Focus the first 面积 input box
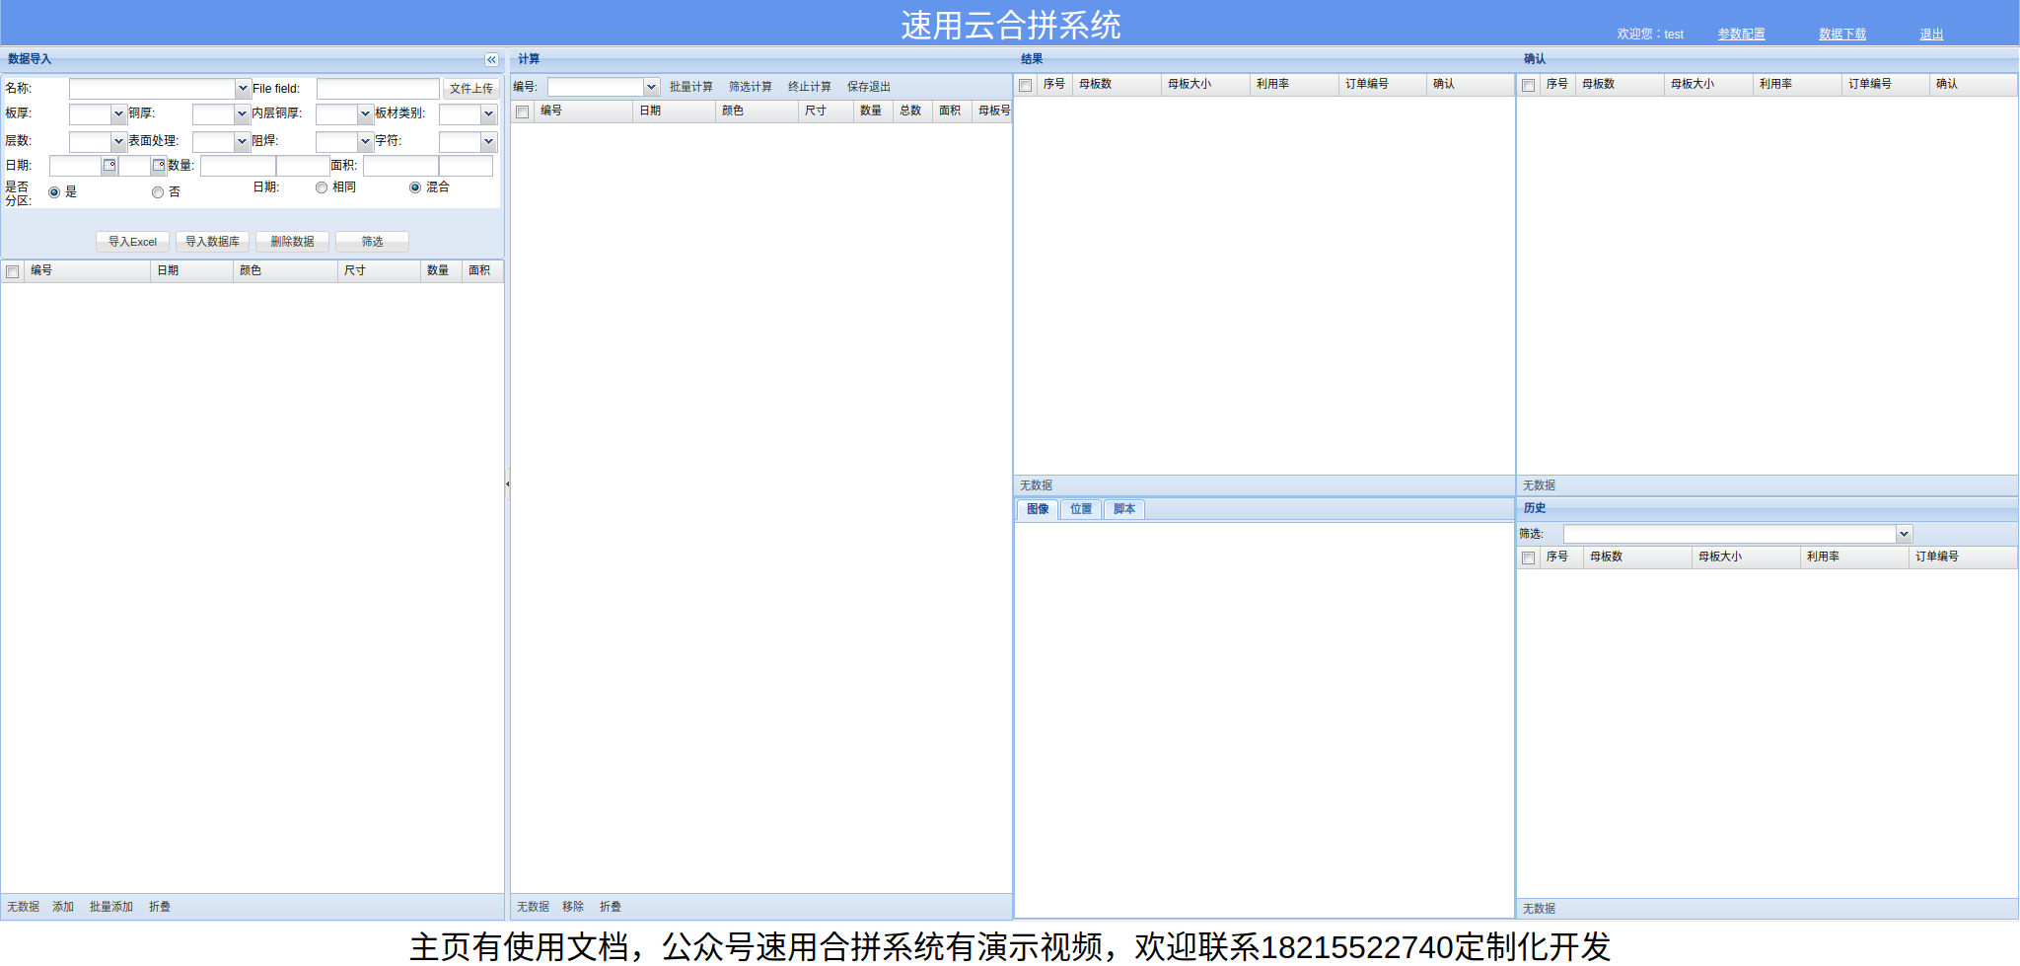 pos(400,166)
